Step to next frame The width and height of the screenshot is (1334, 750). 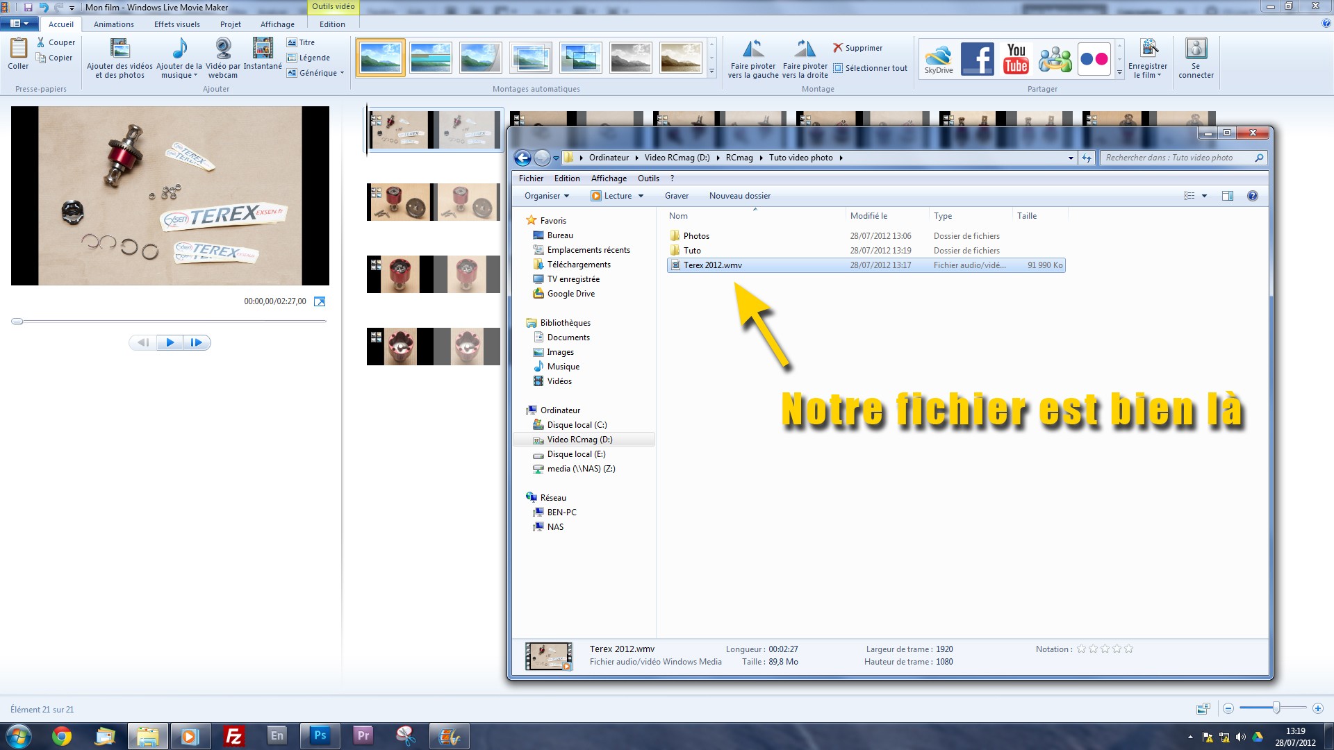click(x=197, y=342)
